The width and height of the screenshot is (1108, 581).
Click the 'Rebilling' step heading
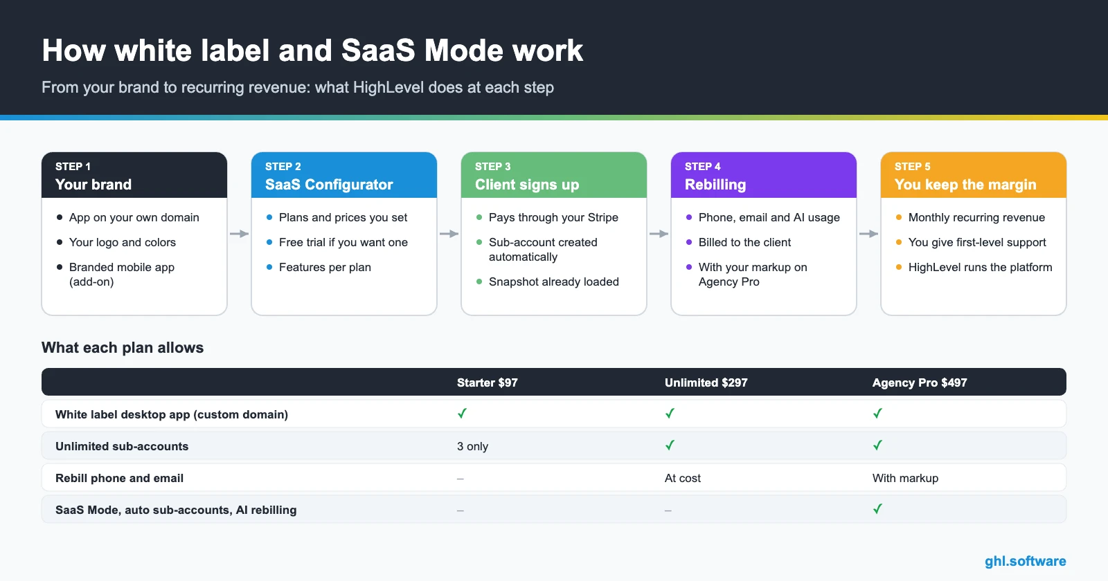715,185
